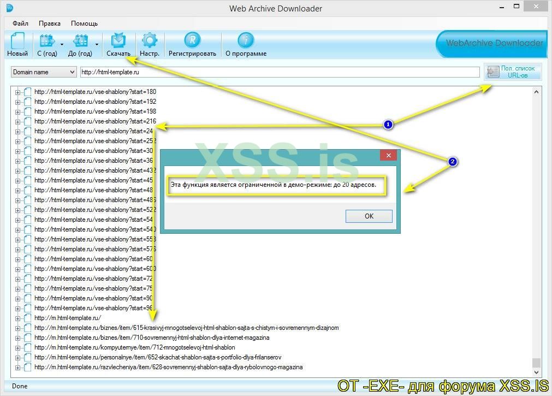Open the Правка menu
This screenshot has height=396, width=552.
[49, 23]
